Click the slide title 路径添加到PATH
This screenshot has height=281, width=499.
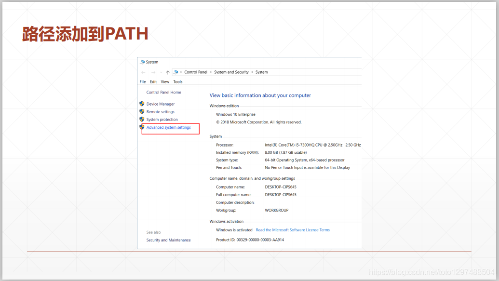tap(85, 34)
